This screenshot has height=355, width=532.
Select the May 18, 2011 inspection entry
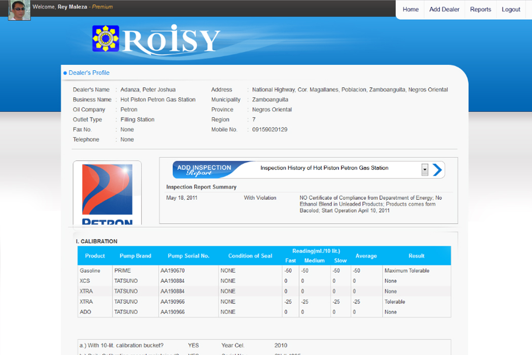click(182, 198)
